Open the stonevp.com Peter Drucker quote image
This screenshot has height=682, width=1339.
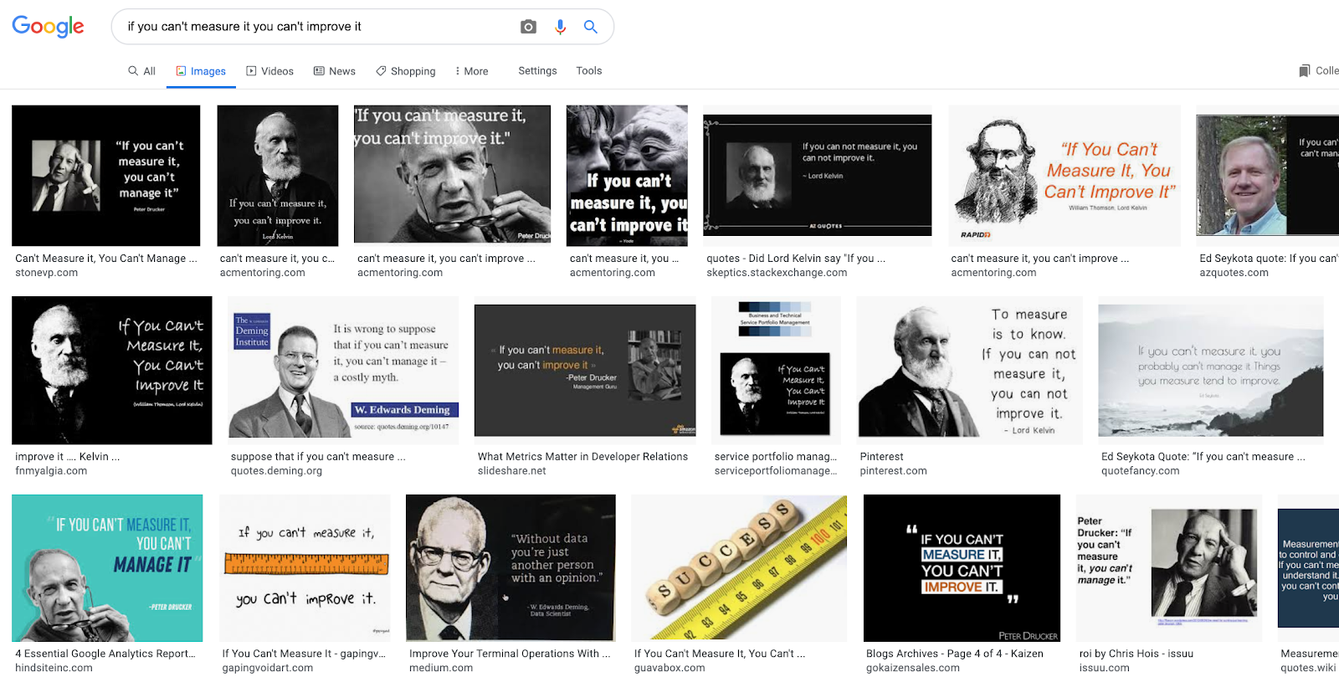click(106, 176)
